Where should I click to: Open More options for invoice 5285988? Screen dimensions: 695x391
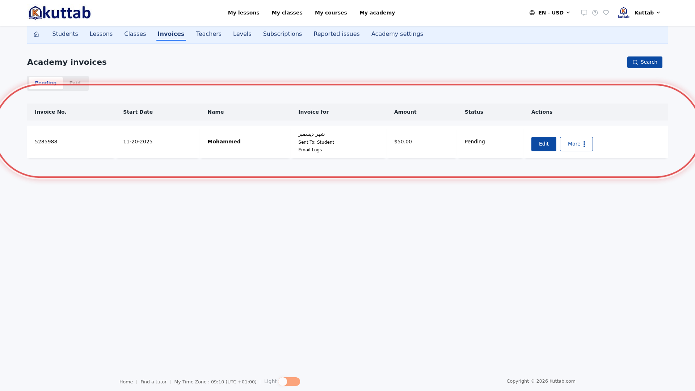point(576,144)
